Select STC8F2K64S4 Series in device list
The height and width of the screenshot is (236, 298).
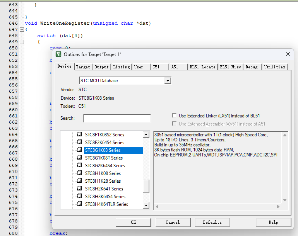pyautogui.click(x=104, y=143)
